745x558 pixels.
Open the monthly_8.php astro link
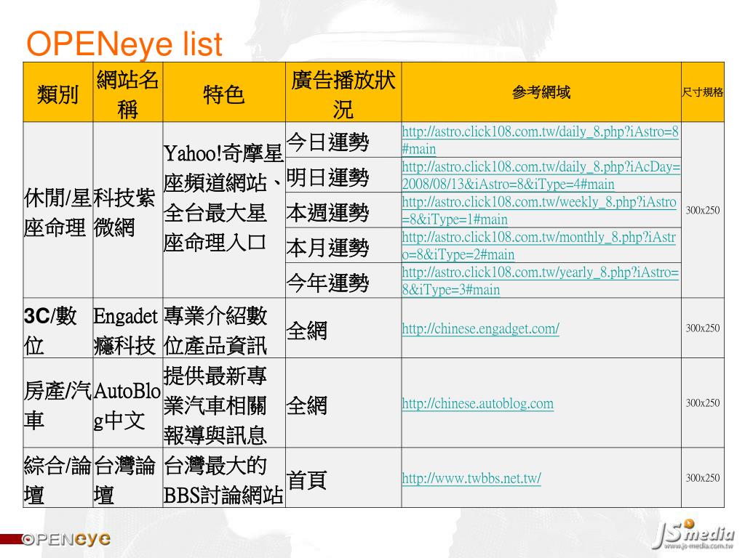coord(539,246)
